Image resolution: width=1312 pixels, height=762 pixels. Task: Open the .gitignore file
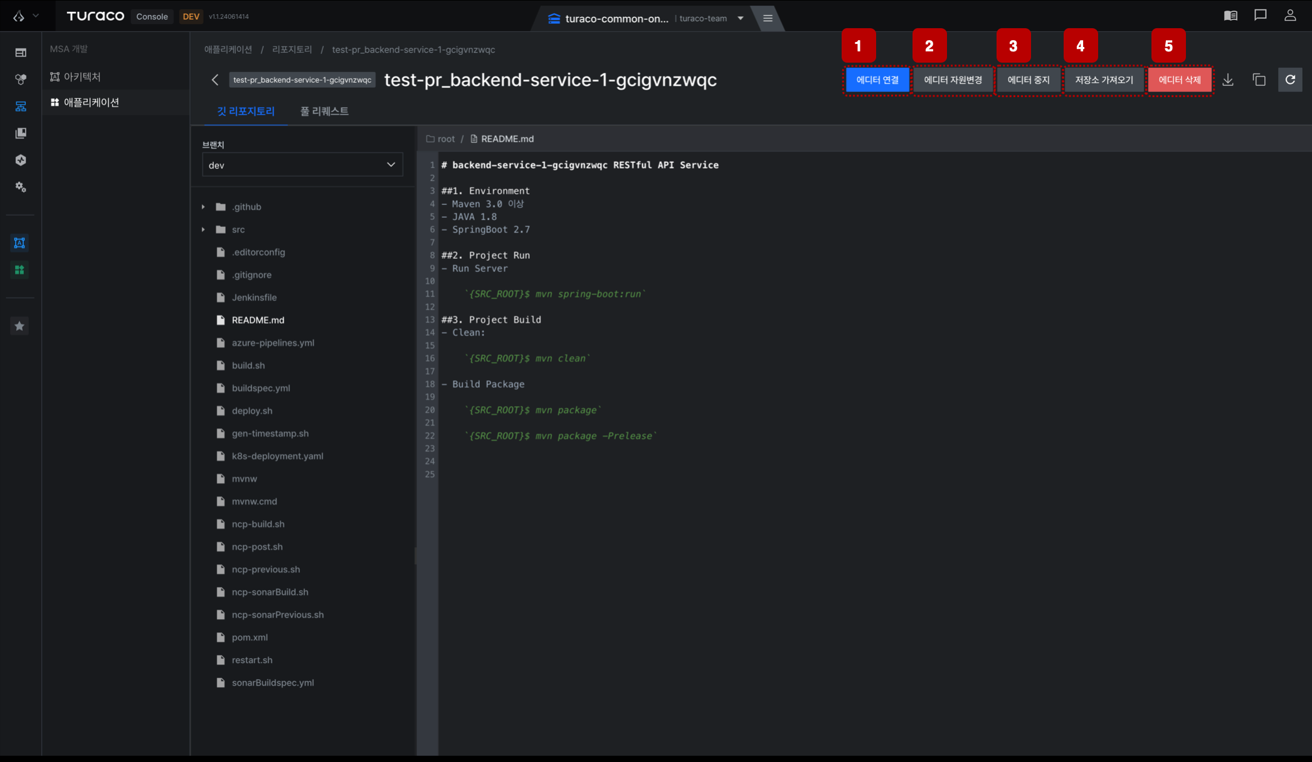[251, 274]
